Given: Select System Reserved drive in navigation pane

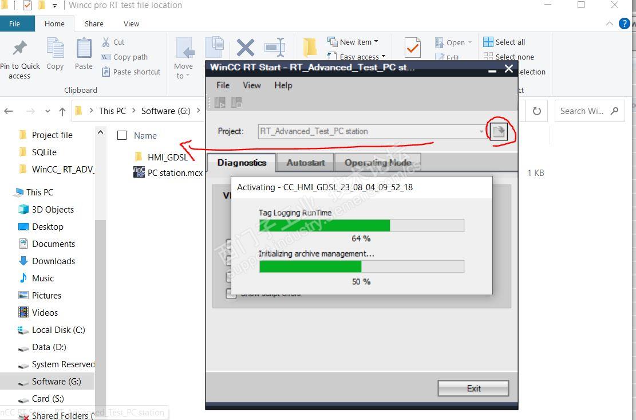Looking at the screenshot, I should [56, 364].
